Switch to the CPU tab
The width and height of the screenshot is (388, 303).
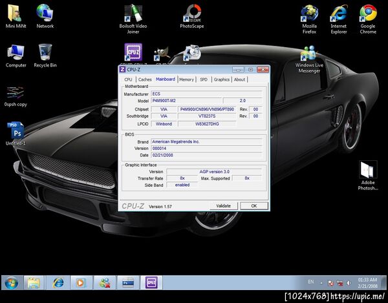(128, 79)
